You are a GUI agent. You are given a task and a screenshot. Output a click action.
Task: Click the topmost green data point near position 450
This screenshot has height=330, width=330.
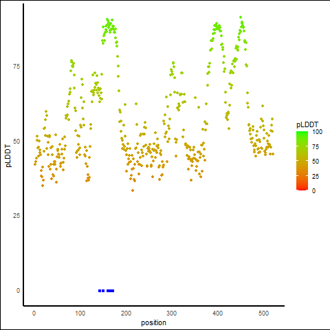coord(241,17)
